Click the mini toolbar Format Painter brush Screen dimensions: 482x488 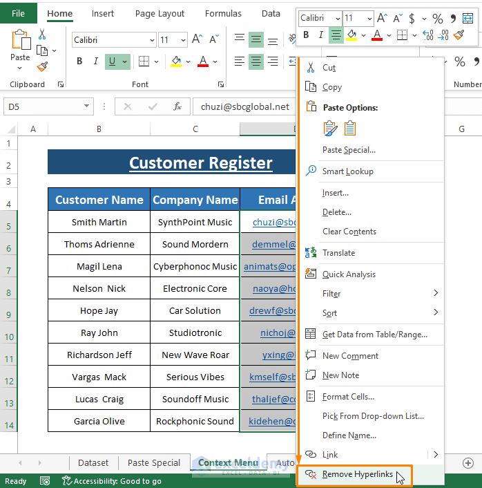click(459, 35)
